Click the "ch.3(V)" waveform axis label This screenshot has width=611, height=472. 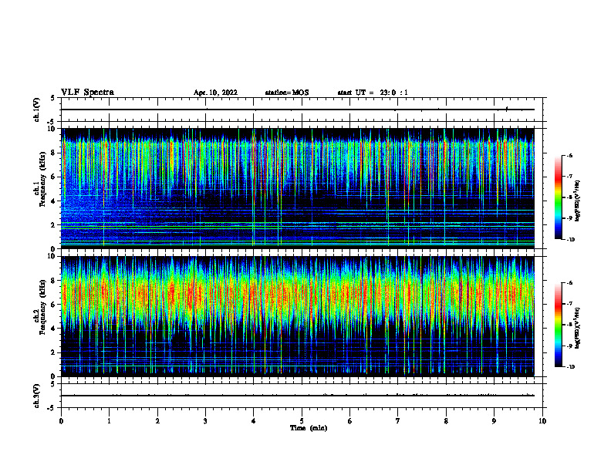[x=36, y=396]
